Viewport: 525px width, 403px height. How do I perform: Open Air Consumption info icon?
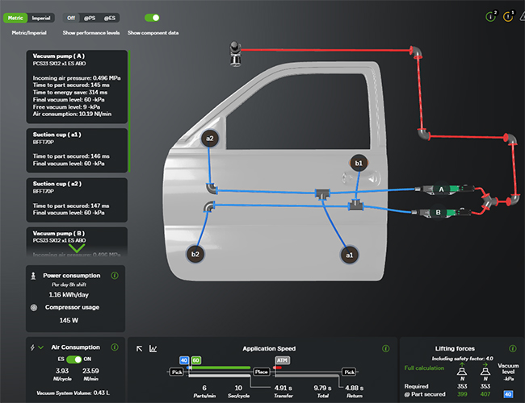(x=115, y=347)
